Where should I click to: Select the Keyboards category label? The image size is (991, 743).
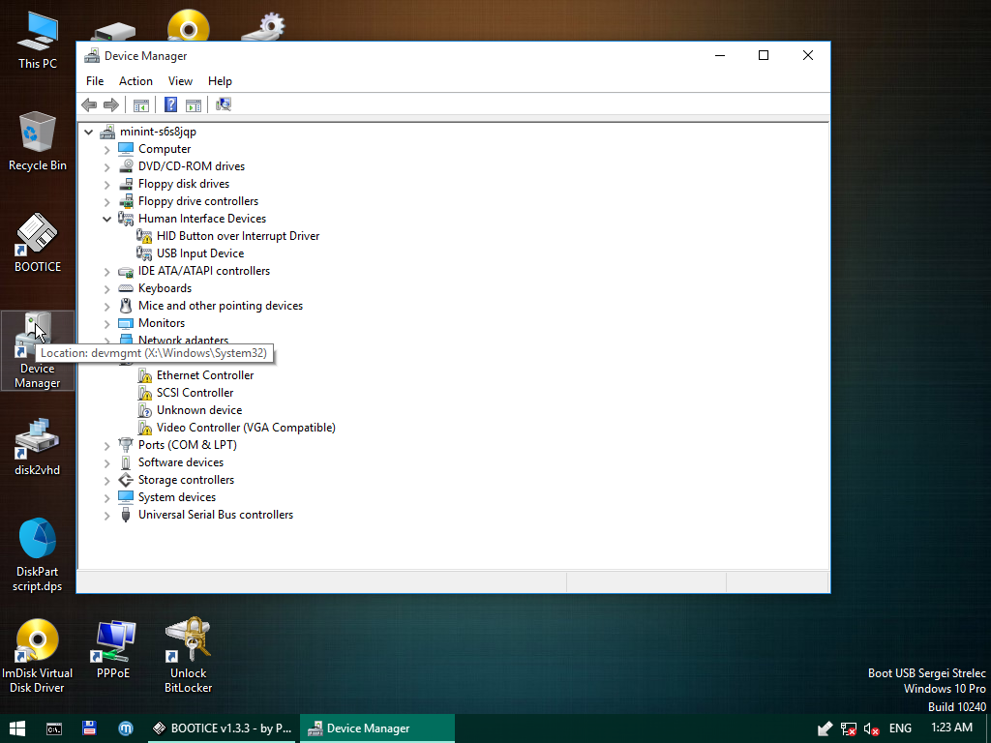[165, 288]
